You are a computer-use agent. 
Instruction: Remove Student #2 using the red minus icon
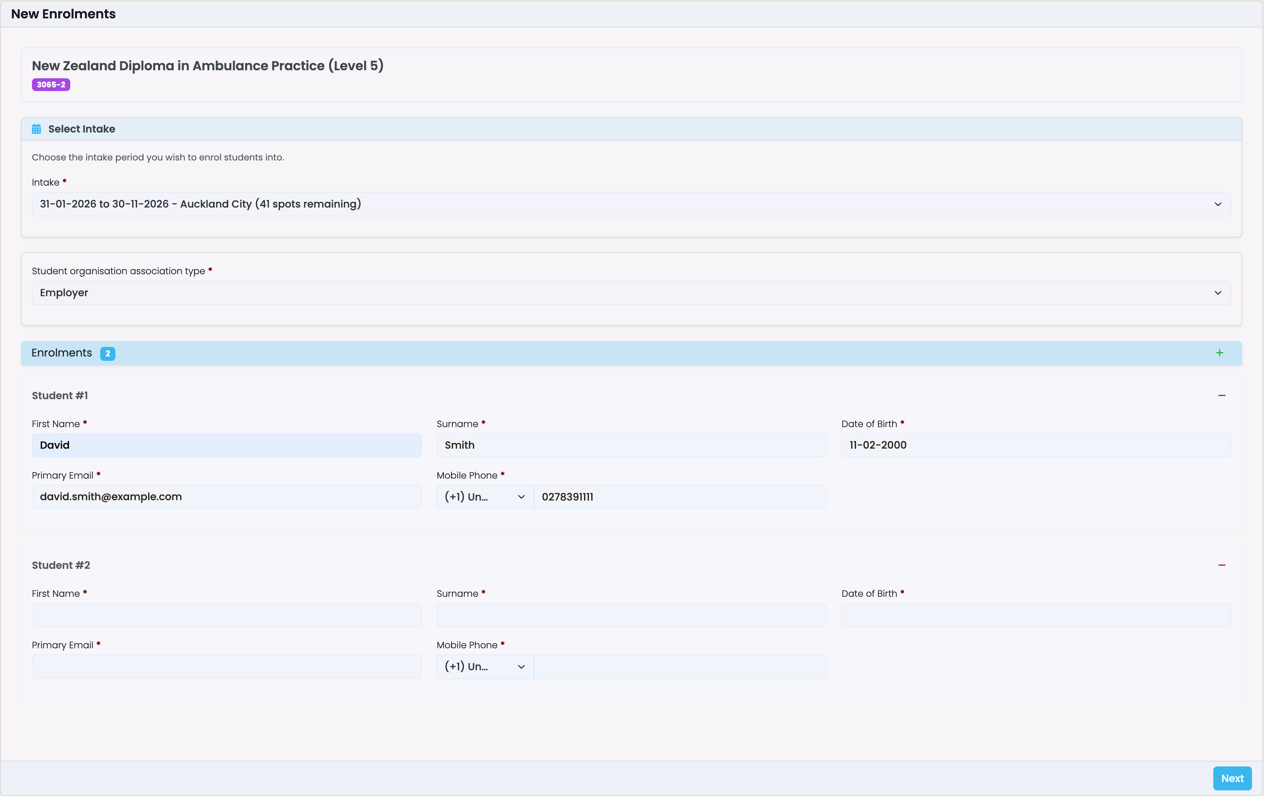[1222, 565]
